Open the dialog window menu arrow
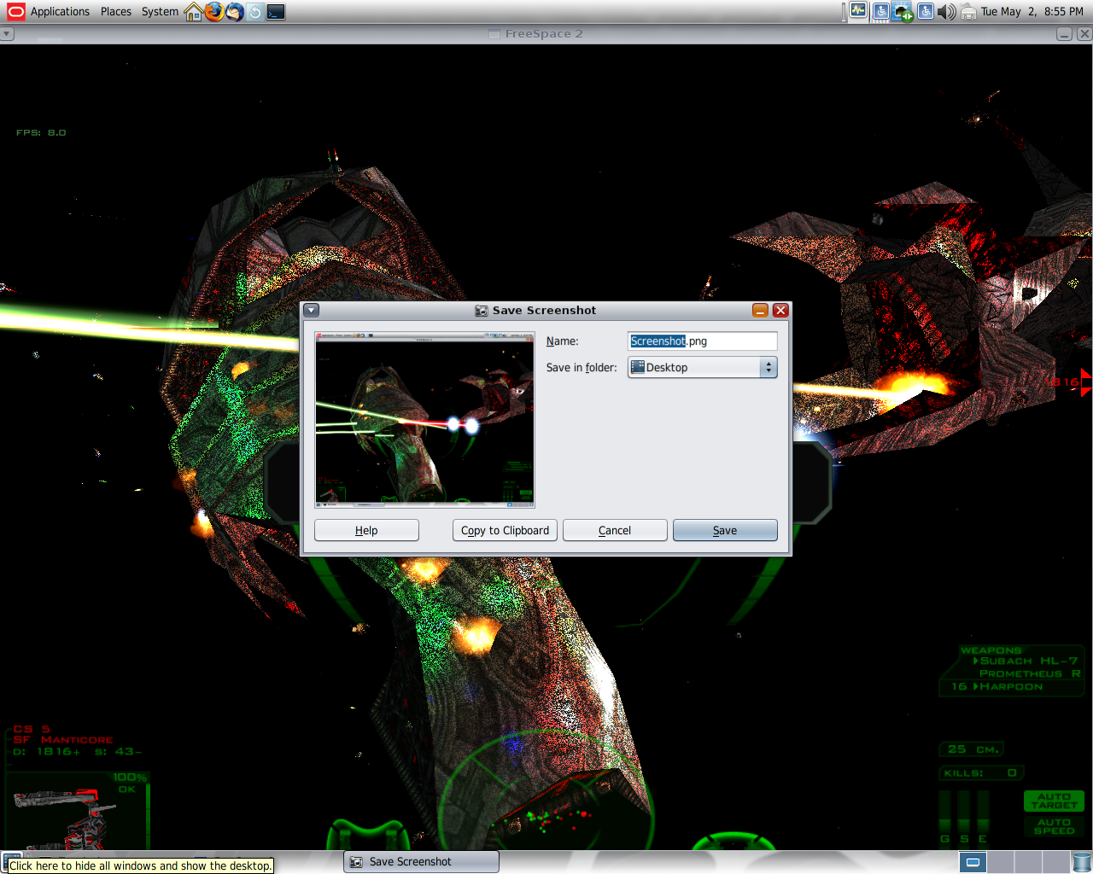1093x874 pixels. 312,311
